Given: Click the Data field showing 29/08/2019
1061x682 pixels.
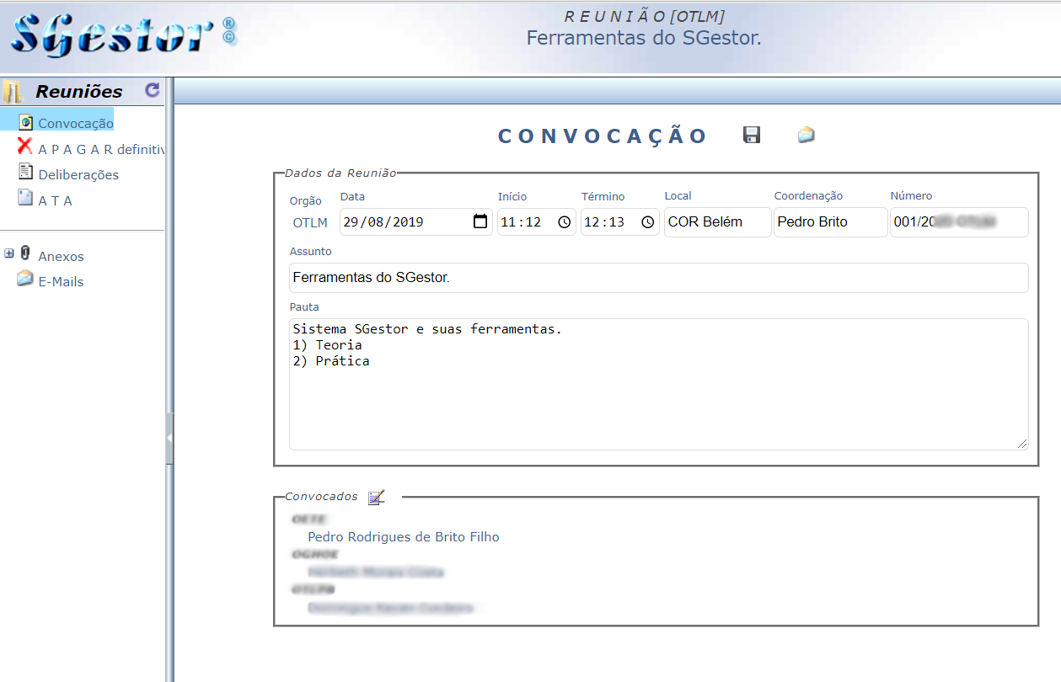Looking at the screenshot, I should click(416, 222).
